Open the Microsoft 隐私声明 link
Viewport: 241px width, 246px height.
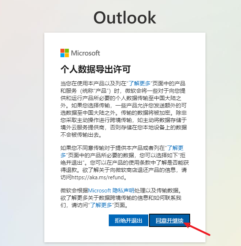111,191
